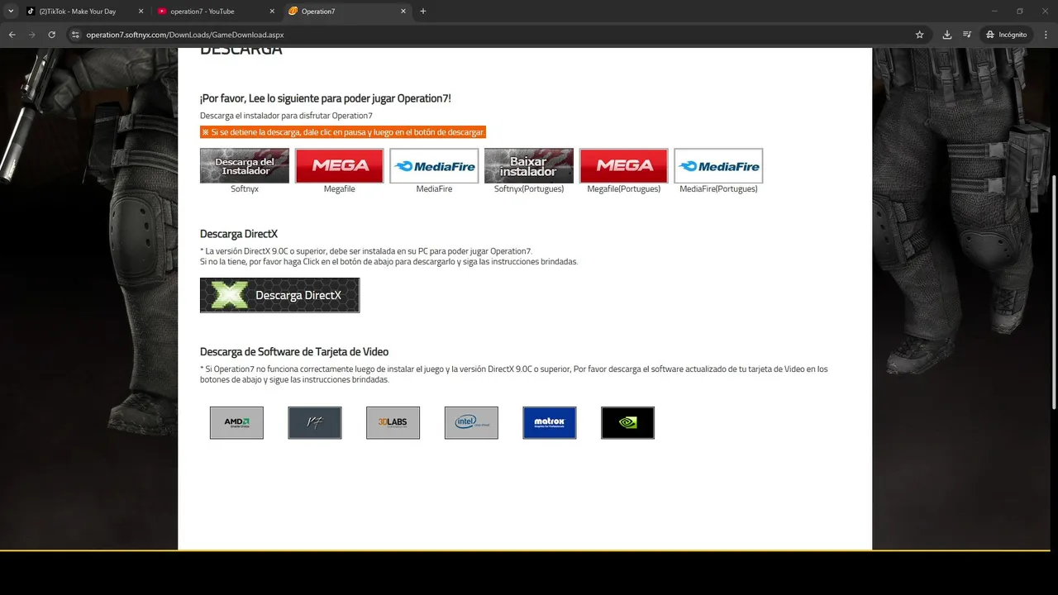Go back to the previous page
Screen dimensions: 1058x595
[12, 35]
